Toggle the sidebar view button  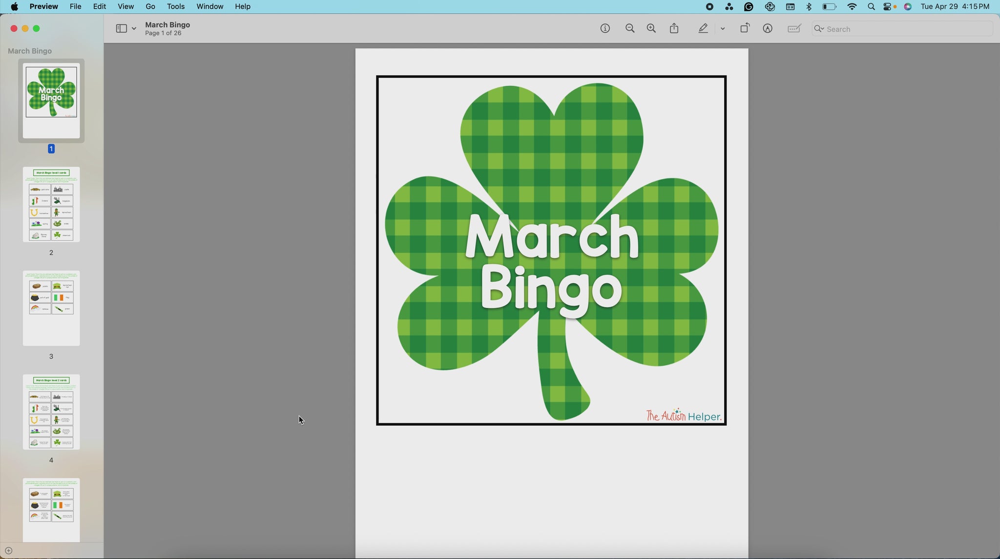tap(121, 29)
